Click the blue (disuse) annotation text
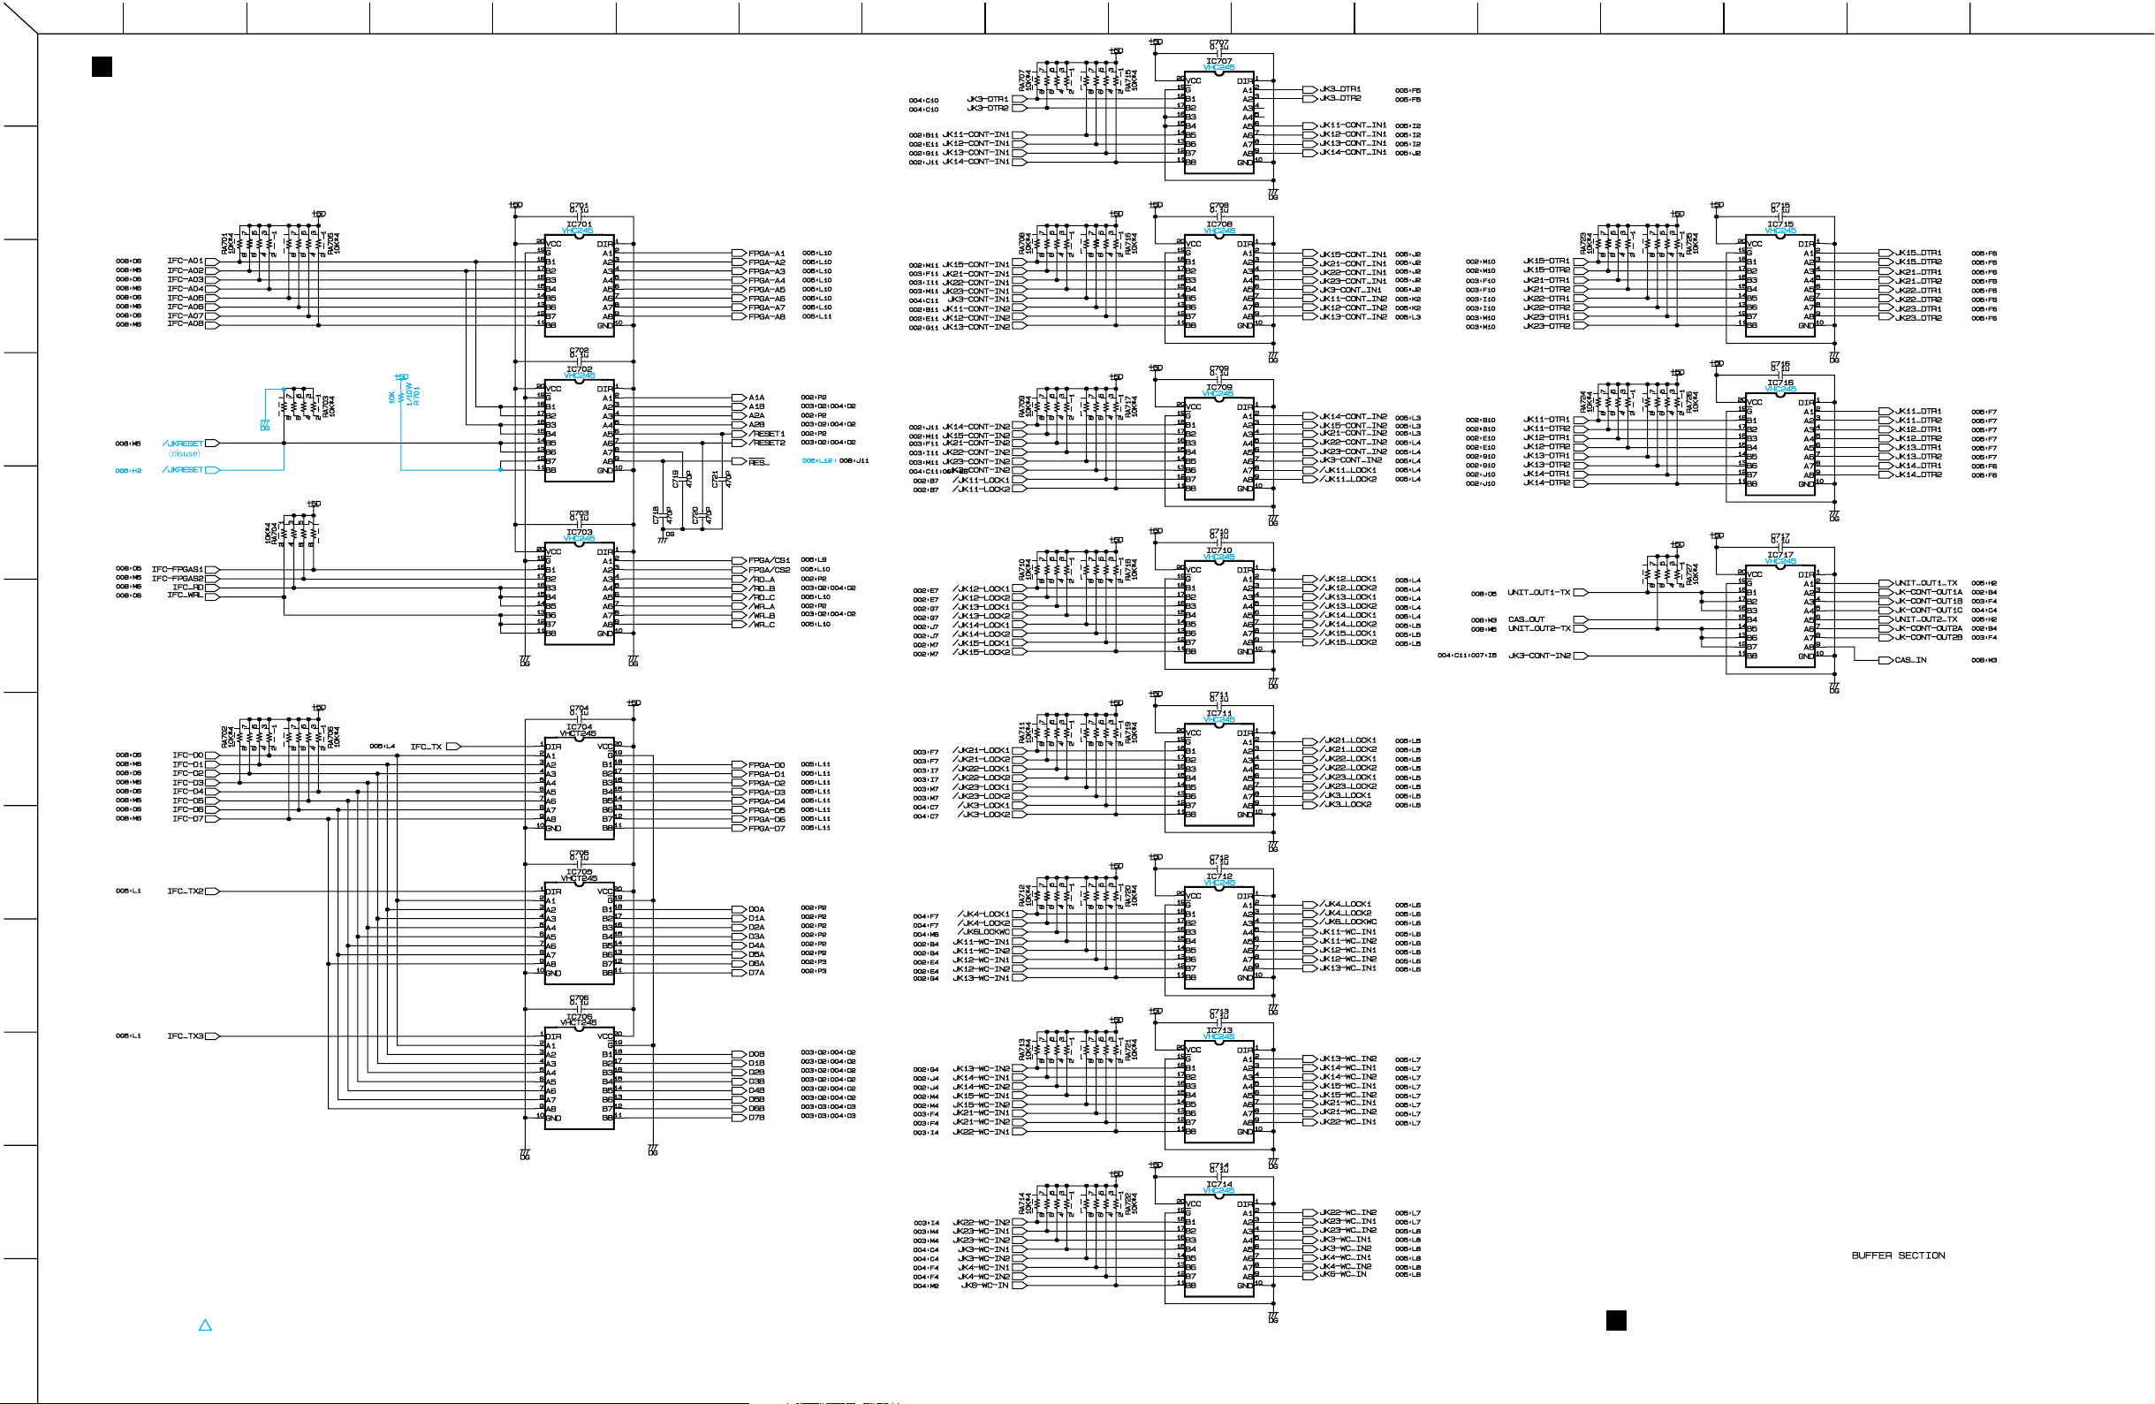This screenshot has height=1404, width=2155. [x=185, y=453]
